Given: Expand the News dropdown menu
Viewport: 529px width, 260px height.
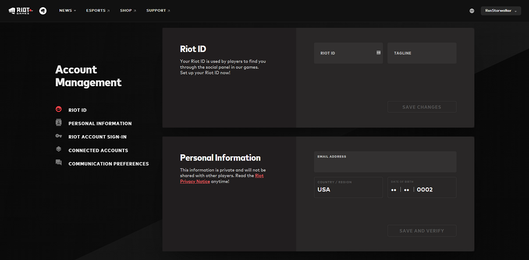Looking at the screenshot, I should tap(67, 10).
